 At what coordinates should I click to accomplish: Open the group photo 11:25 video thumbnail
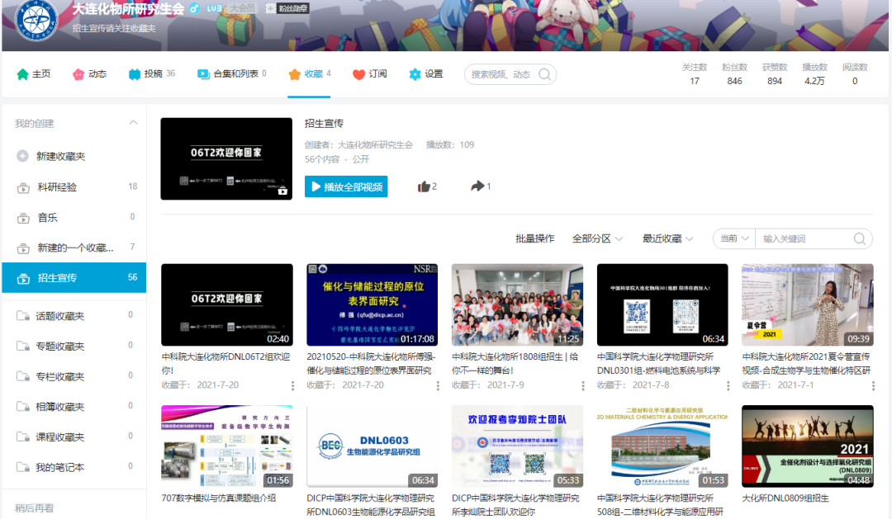517,304
